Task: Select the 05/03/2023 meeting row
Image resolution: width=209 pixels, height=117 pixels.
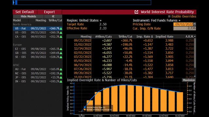Action: click(x=130, y=61)
